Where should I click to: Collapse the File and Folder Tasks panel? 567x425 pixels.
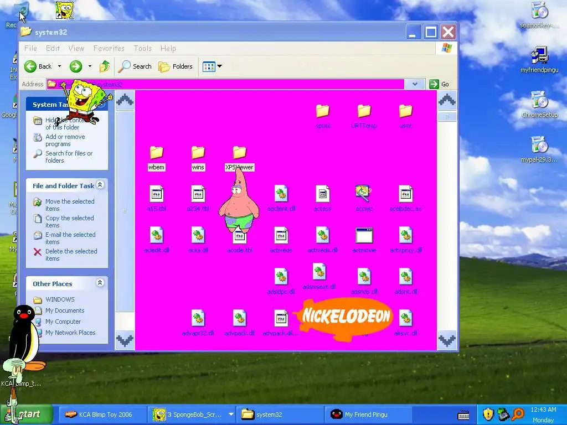[x=100, y=185]
